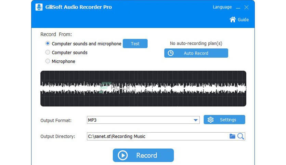Close the Audio Recorder window
The height and width of the screenshot is (165, 286).
246,7
